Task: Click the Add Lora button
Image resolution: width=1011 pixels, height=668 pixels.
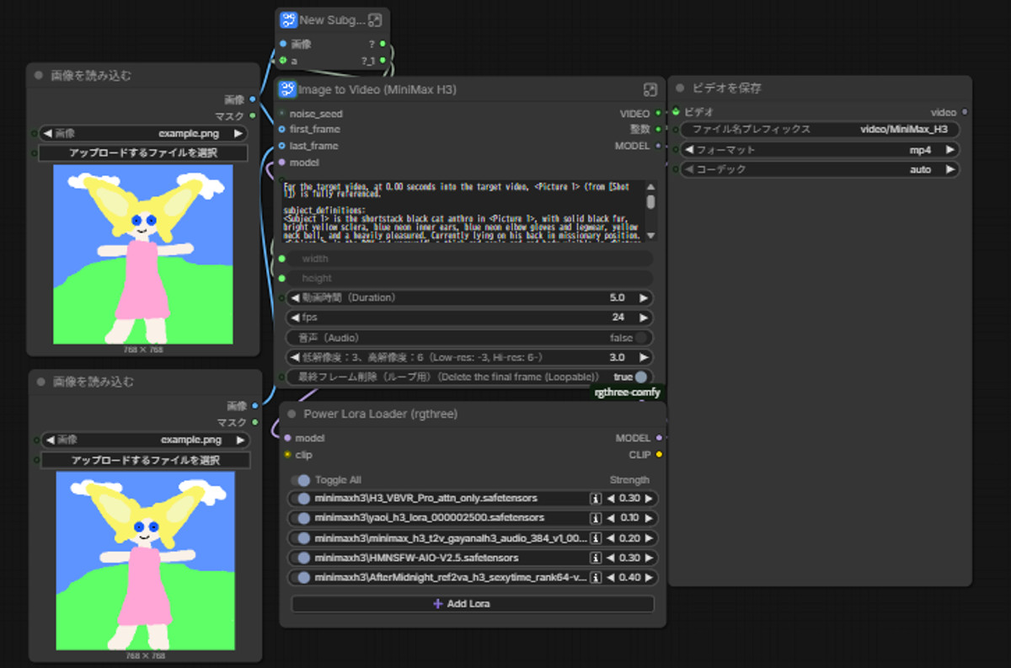Action: 473,604
